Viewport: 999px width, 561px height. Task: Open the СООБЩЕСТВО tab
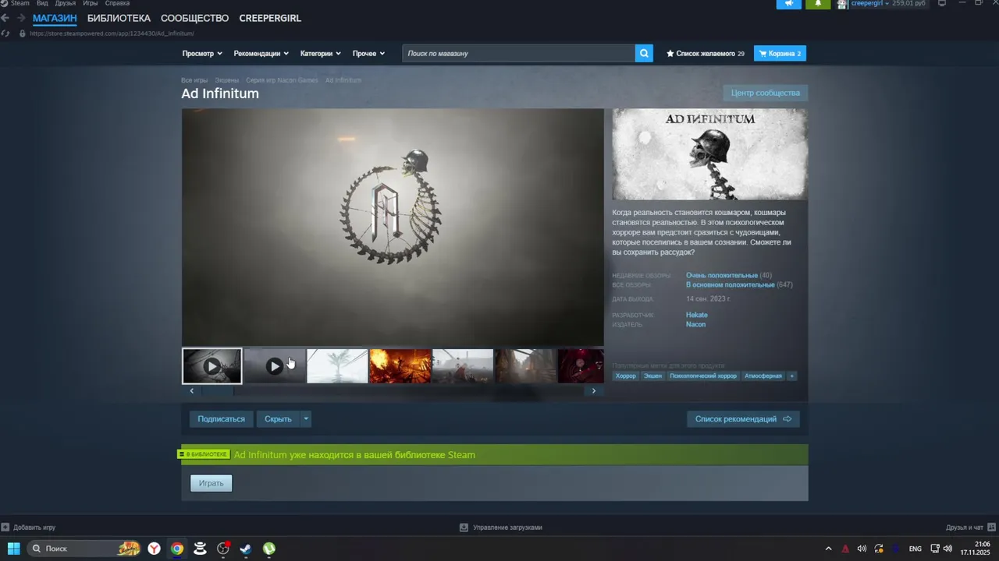click(x=194, y=18)
